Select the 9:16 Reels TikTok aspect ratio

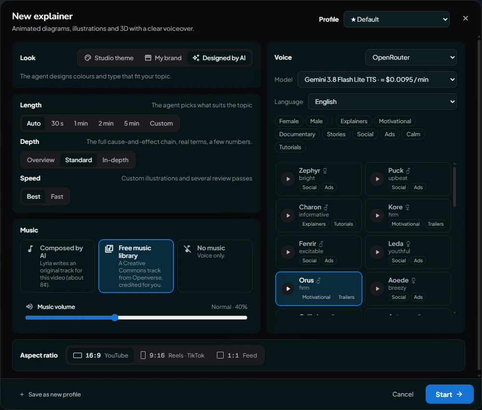point(173,355)
